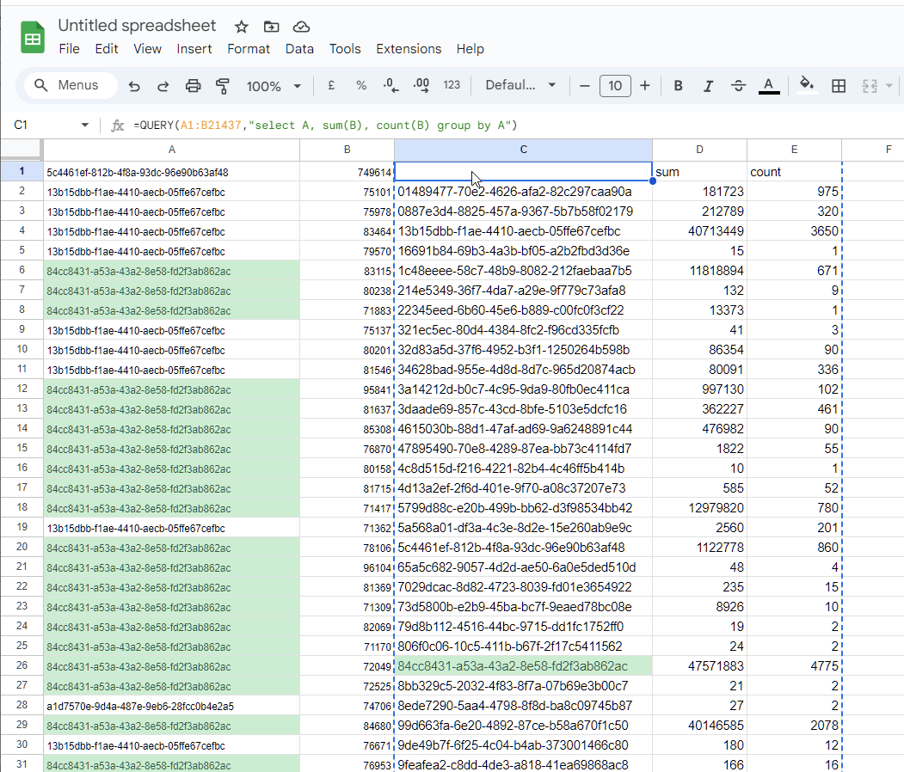Click the Format as currency button

(331, 86)
